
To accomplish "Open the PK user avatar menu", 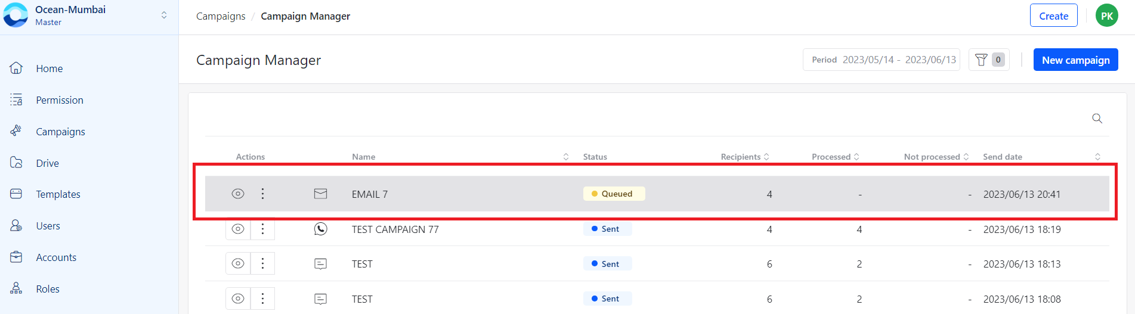I will click(1107, 15).
